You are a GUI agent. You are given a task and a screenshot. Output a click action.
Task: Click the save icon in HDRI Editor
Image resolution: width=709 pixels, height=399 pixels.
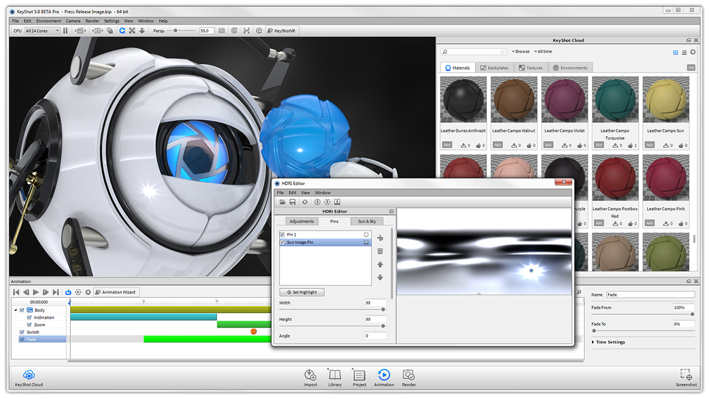292,202
